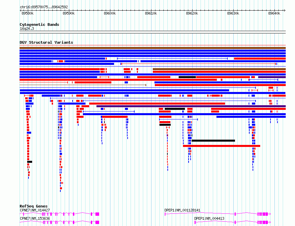Click the CPNE7 NM_153636 gene model glyph

click(x=59, y=222)
